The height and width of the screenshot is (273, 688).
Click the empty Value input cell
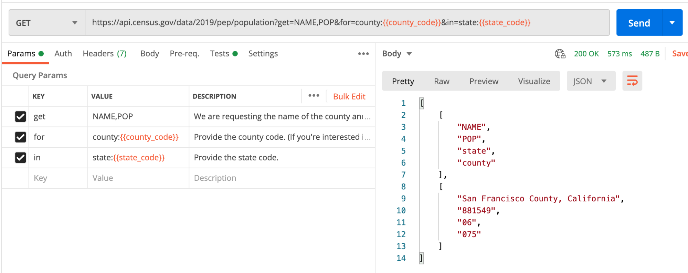point(138,178)
